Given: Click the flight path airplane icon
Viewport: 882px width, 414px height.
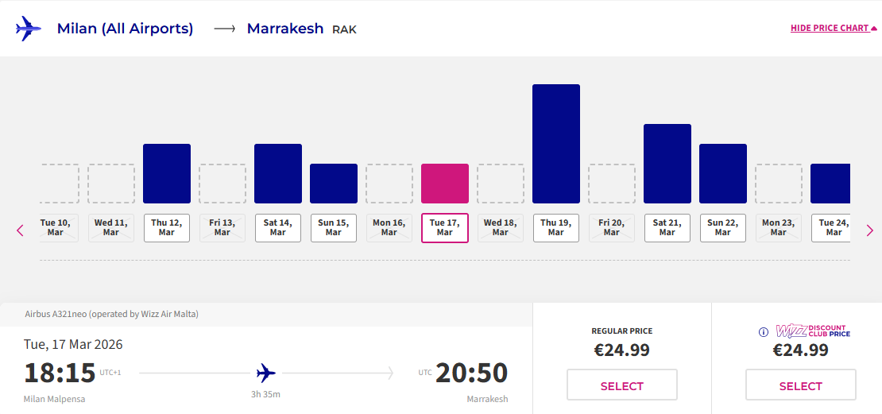Looking at the screenshot, I should point(266,373).
